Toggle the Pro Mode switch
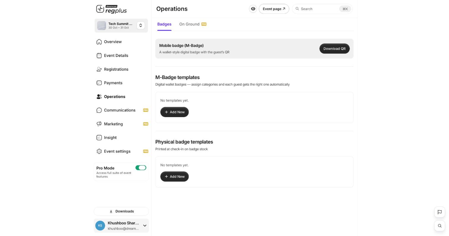This screenshot has height=236, width=449. tap(141, 168)
